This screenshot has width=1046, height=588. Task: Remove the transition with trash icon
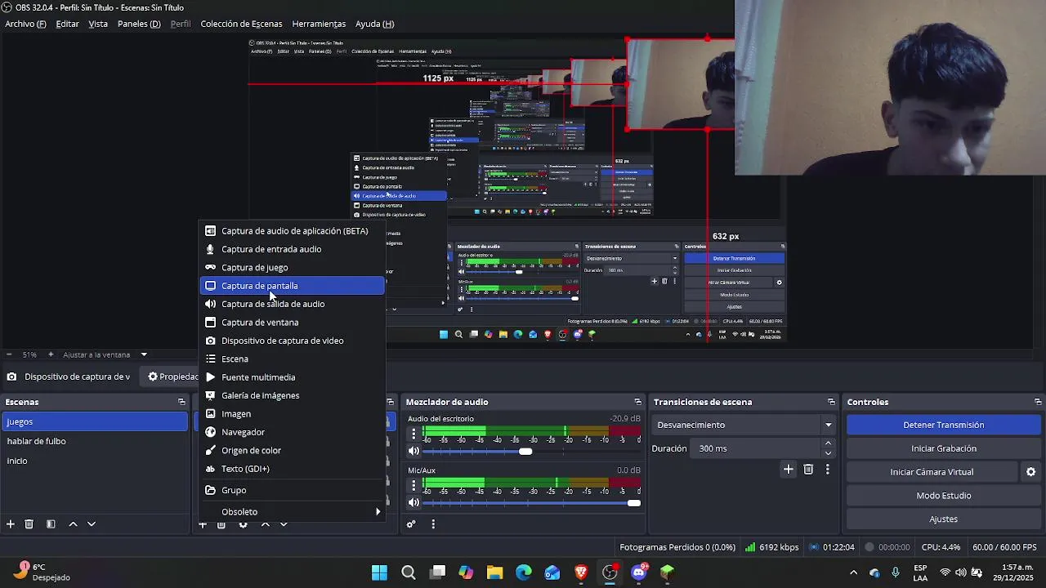tap(808, 469)
